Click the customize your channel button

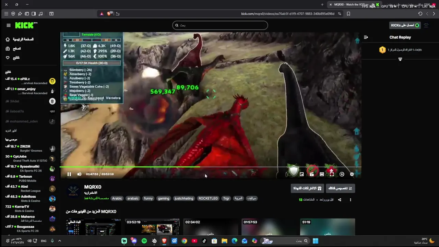(x=340, y=188)
